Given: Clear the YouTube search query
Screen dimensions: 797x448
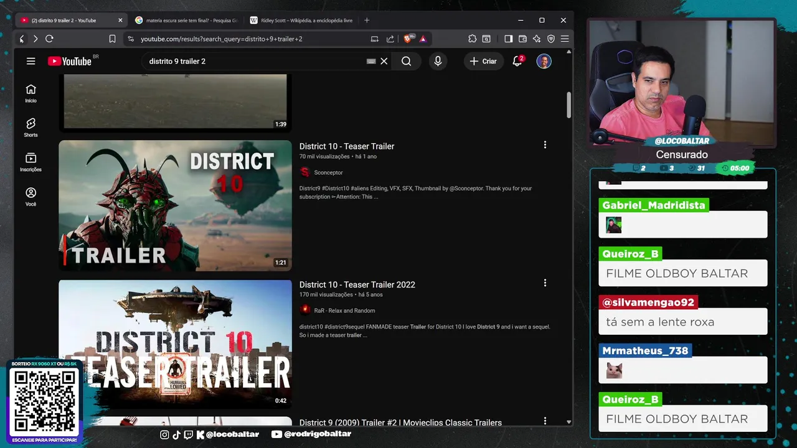Looking at the screenshot, I should pyautogui.click(x=384, y=61).
